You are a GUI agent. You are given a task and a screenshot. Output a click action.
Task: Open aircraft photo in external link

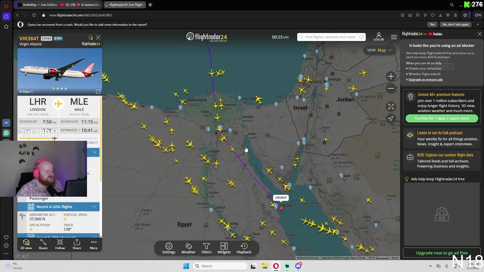pos(98,91)
